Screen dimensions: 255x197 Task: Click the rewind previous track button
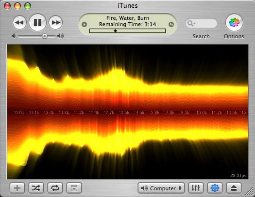19,22
